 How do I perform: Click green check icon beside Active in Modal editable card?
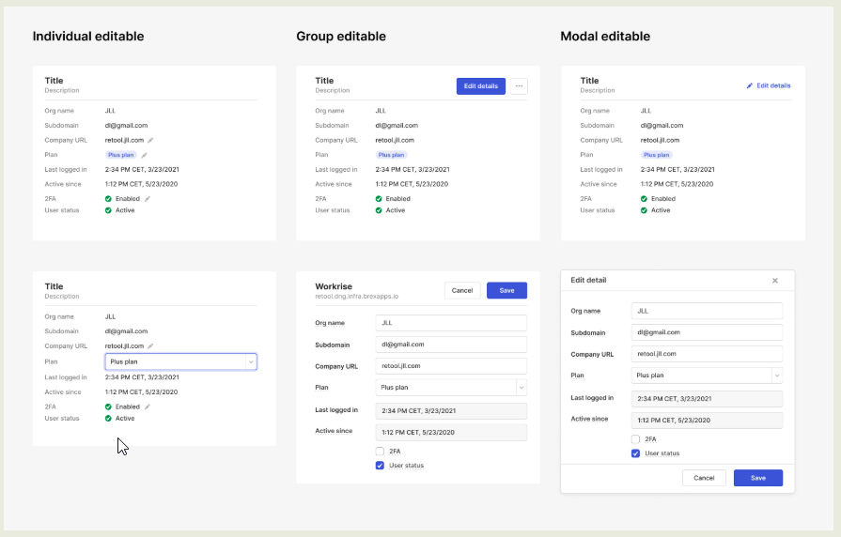coord(644,210)
